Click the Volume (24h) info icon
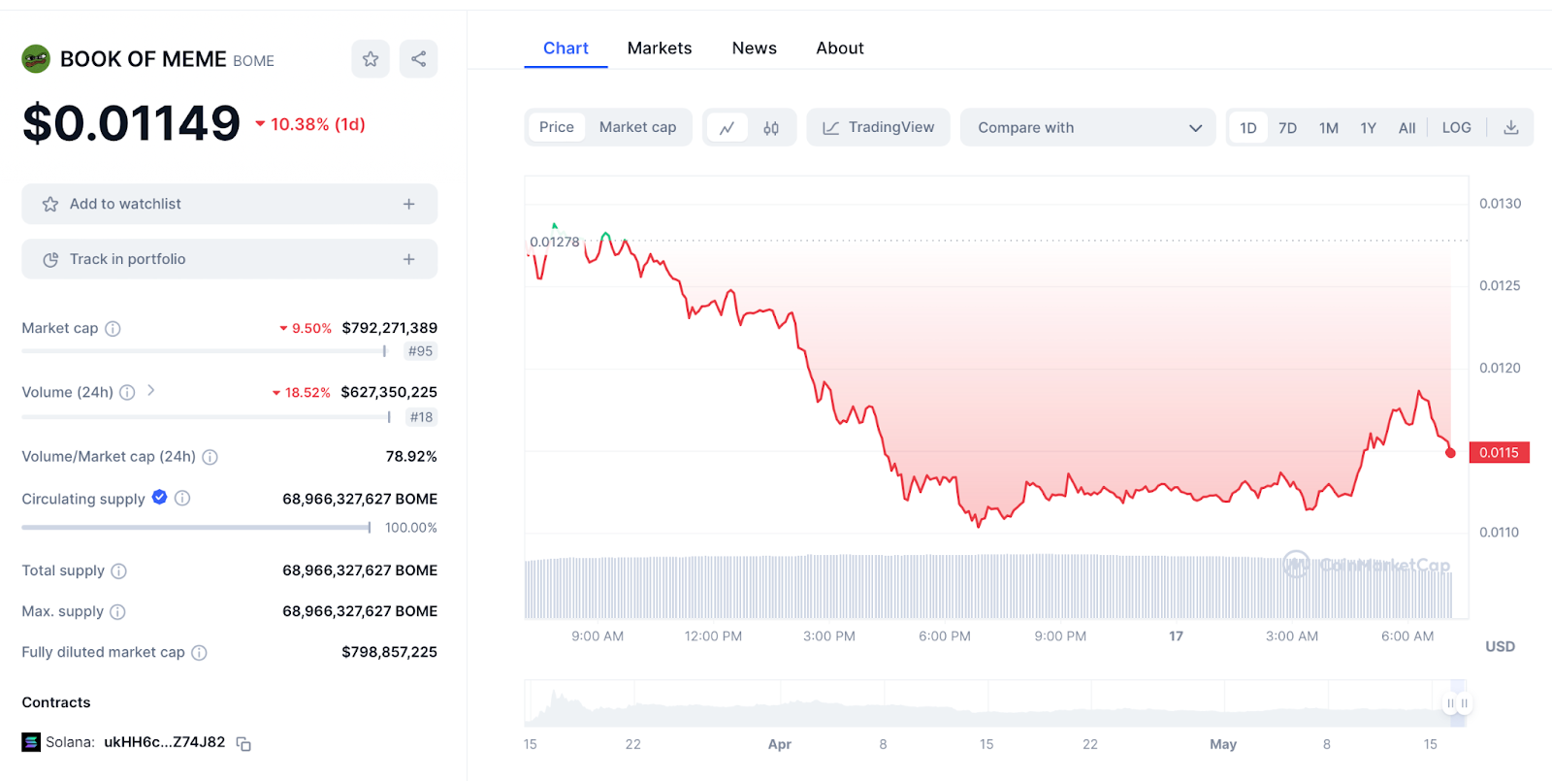 [x=127, y=393]
